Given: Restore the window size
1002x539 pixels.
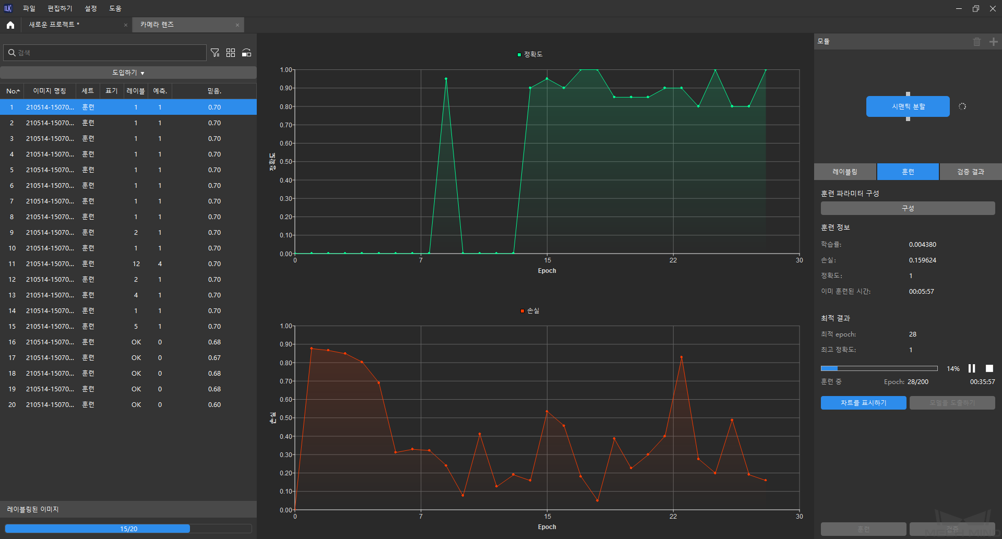Looking at the screenshot, I should [975, 8].
